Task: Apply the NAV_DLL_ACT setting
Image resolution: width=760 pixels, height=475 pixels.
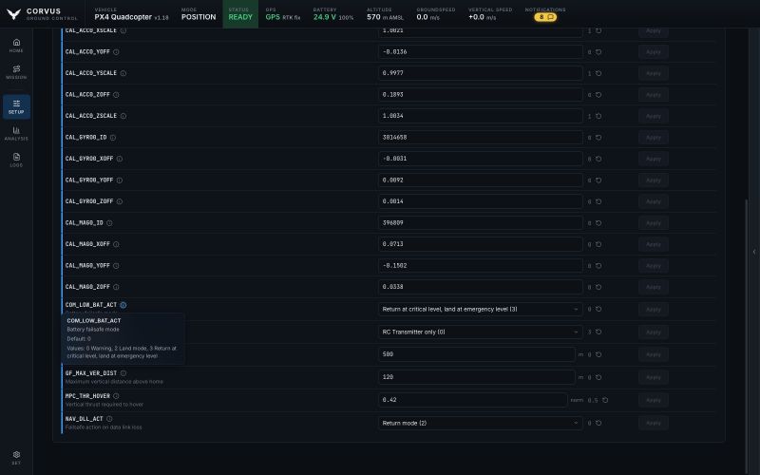Action: (654, 423)
